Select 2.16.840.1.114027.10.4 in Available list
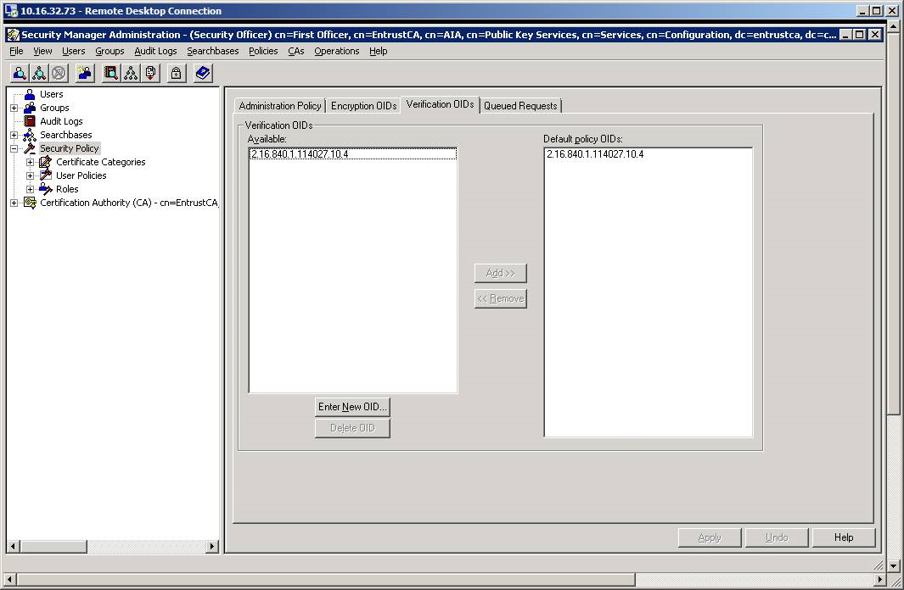Image resolution: width=904 pixels, height=590 pixels. (298, 153)
